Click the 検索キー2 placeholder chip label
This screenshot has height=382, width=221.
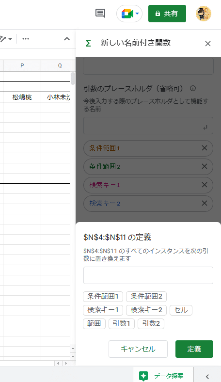tap(105, 203)
